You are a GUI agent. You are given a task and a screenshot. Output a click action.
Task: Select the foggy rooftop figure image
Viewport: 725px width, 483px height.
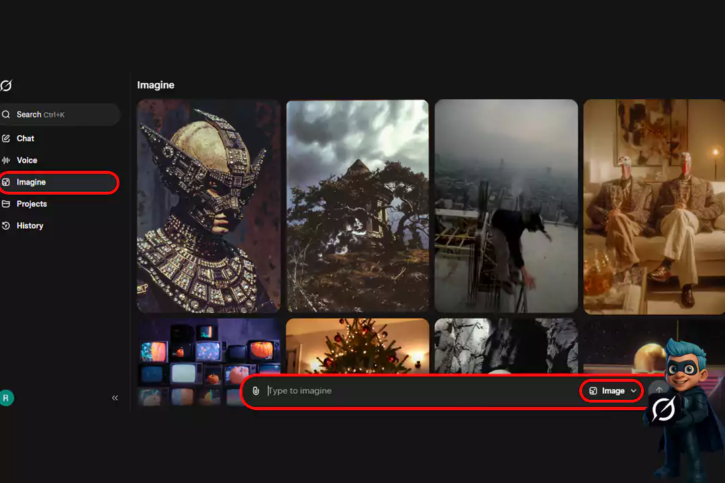[x=506, y=206]
